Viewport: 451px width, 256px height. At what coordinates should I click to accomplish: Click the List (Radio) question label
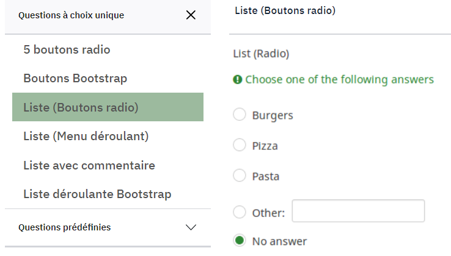pyautogui.click(x=261, y=54)
